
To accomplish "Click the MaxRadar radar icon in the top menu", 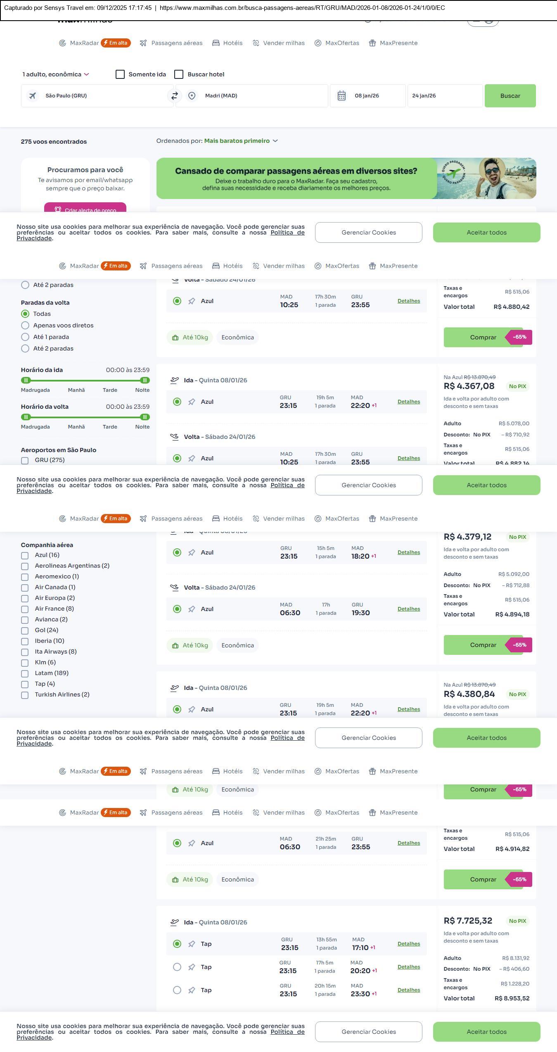I will pyautogui.click(x=62, y=43).
